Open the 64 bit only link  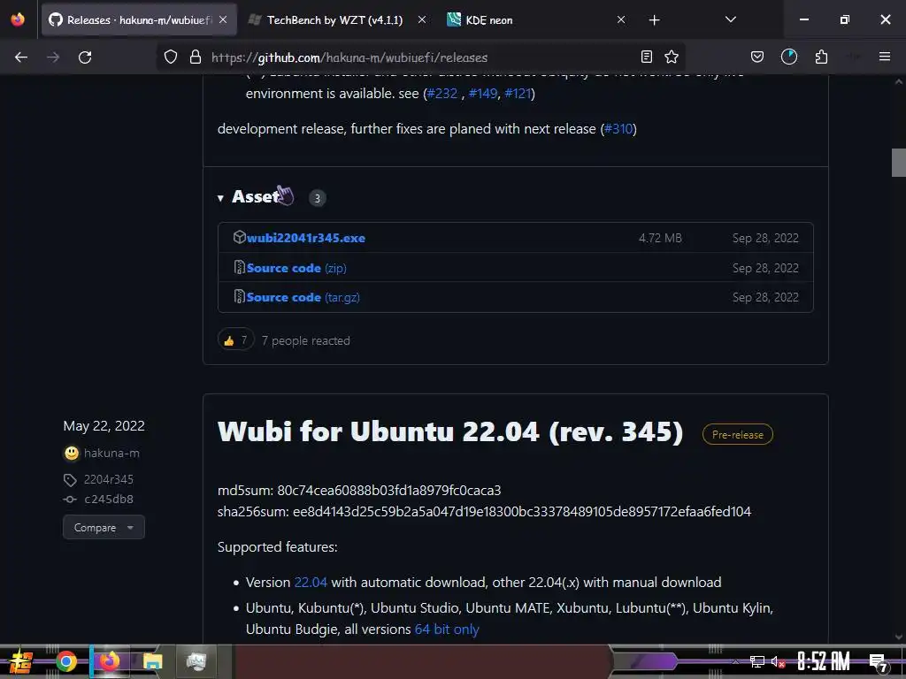[x=447, y=629]
